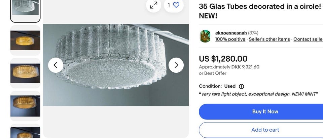Open the seller's avatar picture
The width and height of the screenshot is (323, 139).
pyautogui.click(x=205, y=36)
